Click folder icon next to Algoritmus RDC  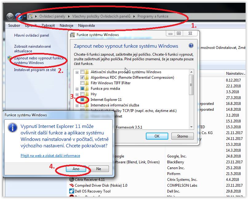[x=86, y=78]
